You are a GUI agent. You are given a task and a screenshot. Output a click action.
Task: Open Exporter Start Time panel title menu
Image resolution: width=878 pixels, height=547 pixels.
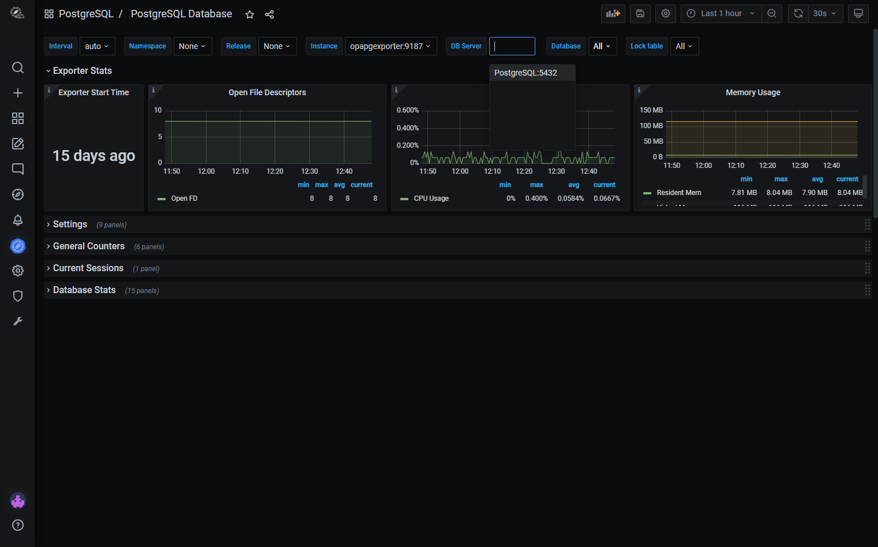[x=93, y=92]
